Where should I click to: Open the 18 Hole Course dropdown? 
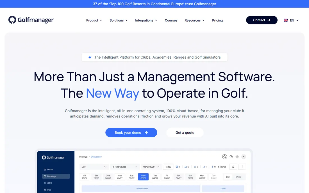tap(125, 167)
